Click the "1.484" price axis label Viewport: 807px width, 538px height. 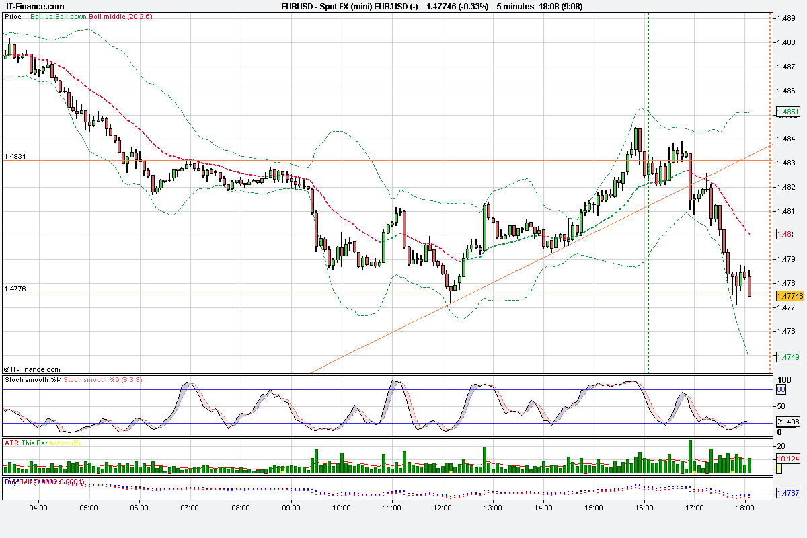(x=787, y=139)
